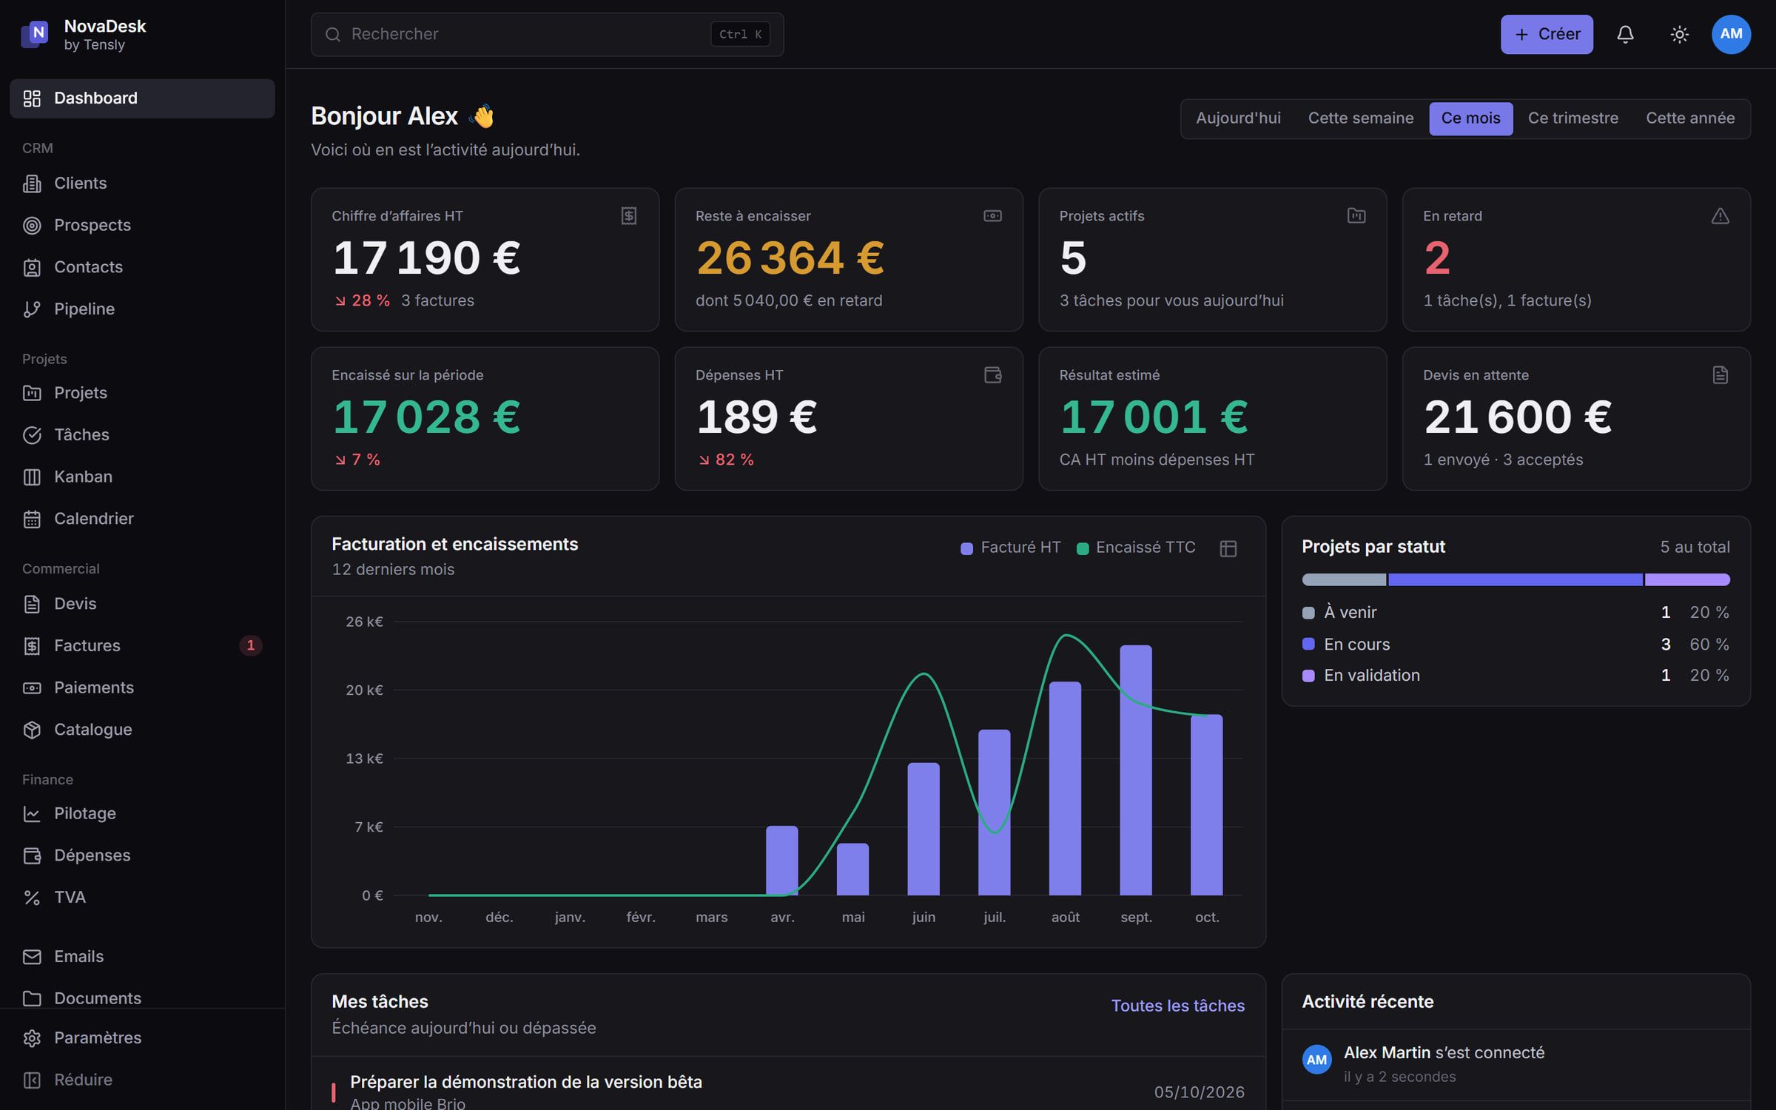The height and width of the screenshot is (1110, 1776).
Task: Click the Alex Martin s'est connecté activity entry
Action: pos(1516,1063)
